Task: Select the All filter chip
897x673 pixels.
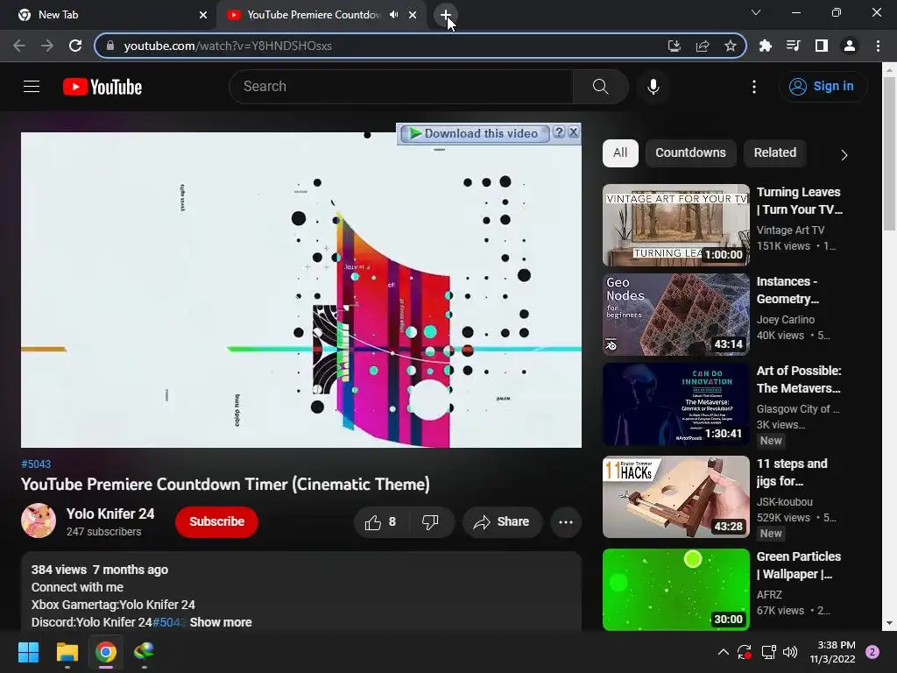Action: 620,152
